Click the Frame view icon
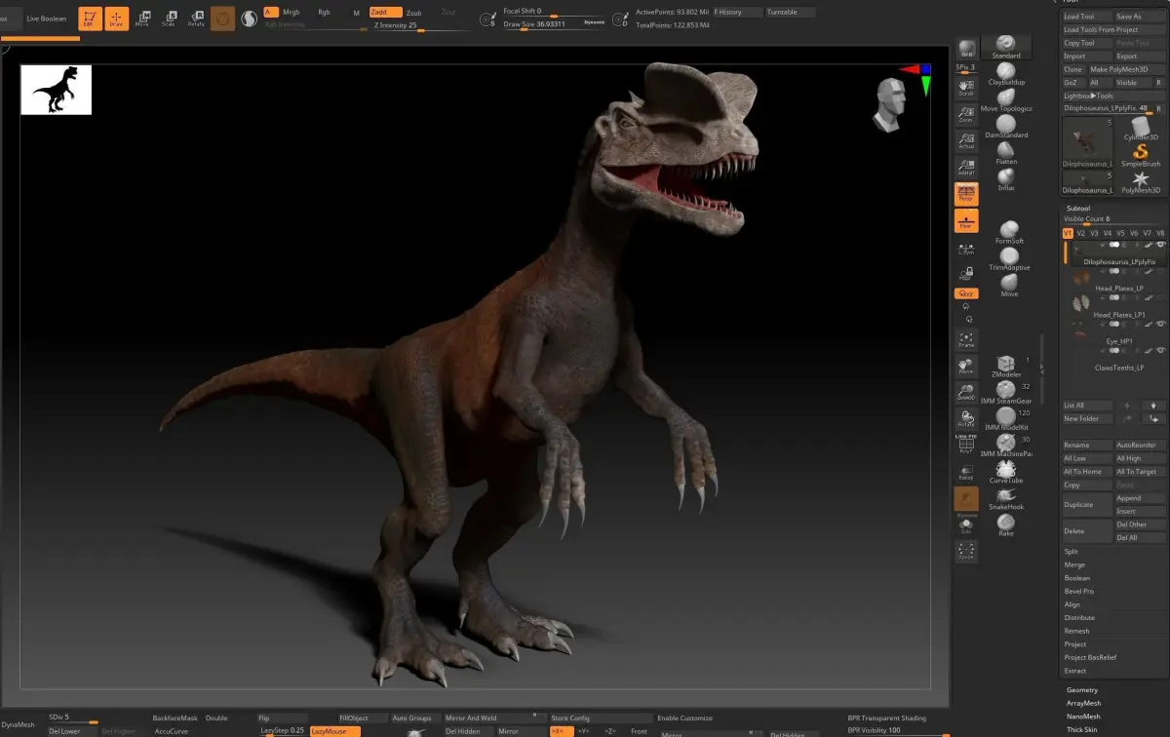Image resolution: width=1170 pixels, height=737 pixels. 965,340
